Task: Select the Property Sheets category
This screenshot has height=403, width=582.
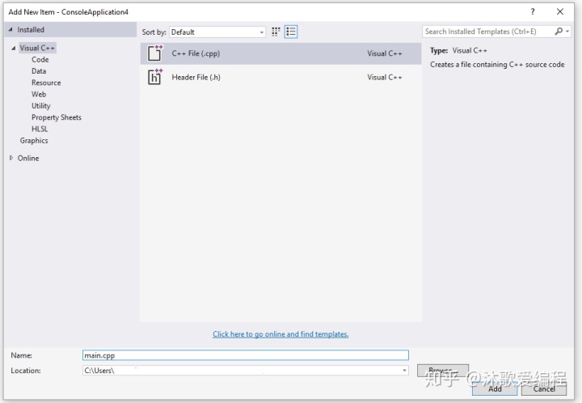Action: (57, 117)
